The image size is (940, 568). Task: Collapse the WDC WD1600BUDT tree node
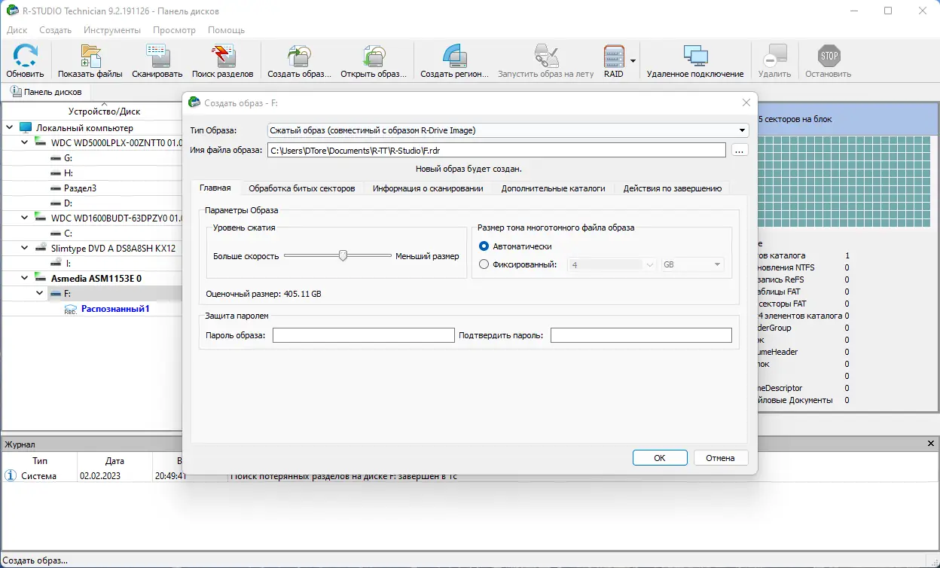pos(25,218)
